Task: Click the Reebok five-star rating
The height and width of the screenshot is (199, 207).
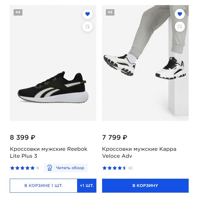Action: (22, 168)
